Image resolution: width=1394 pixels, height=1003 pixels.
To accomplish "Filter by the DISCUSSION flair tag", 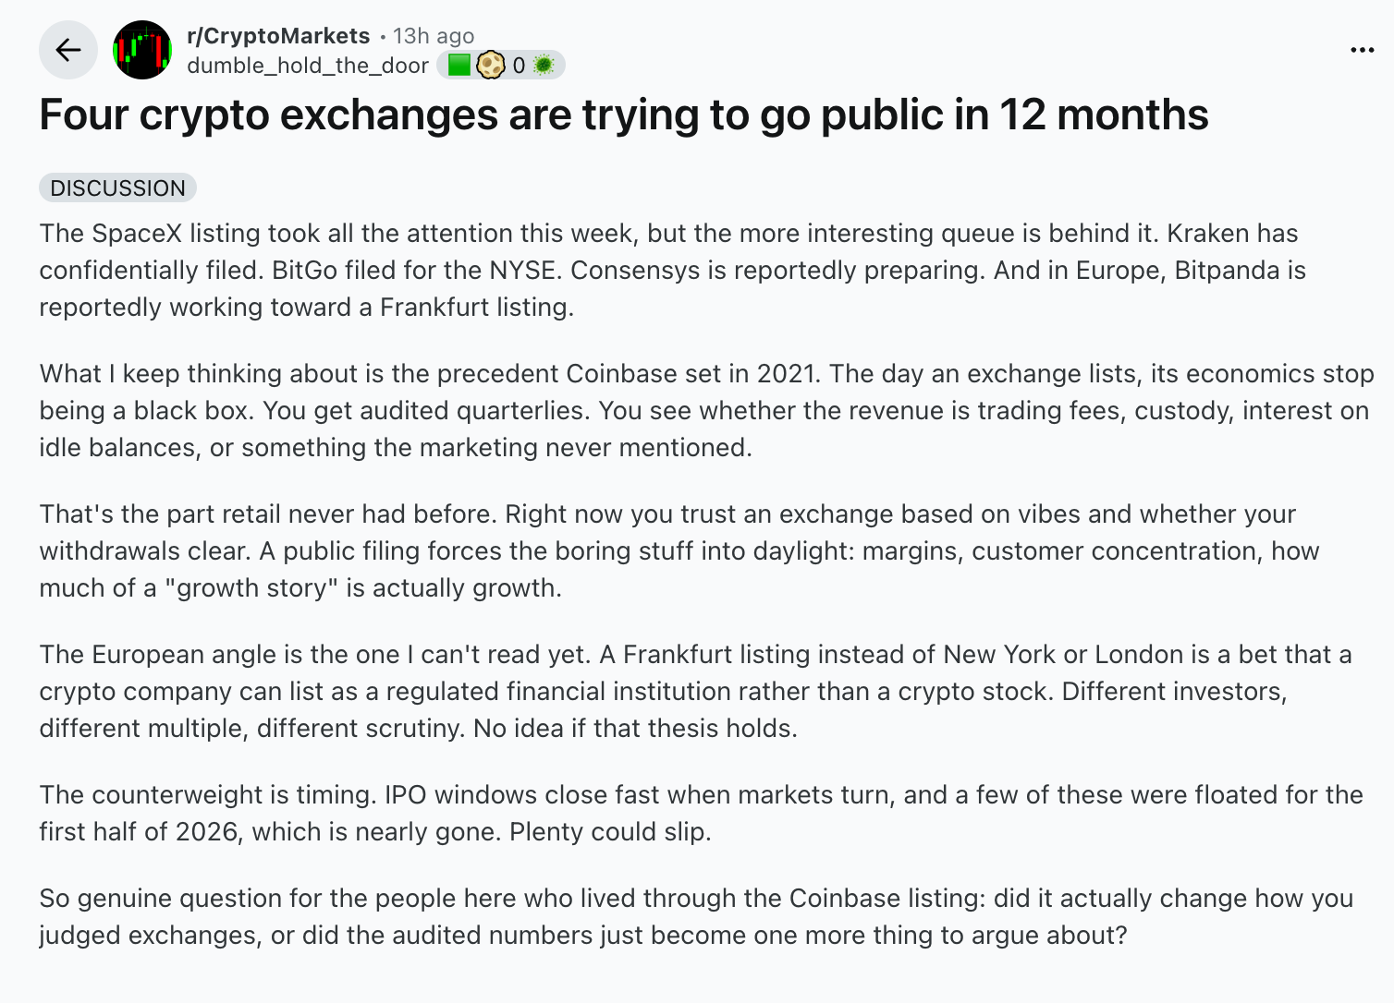I will [x=117, y=187].
